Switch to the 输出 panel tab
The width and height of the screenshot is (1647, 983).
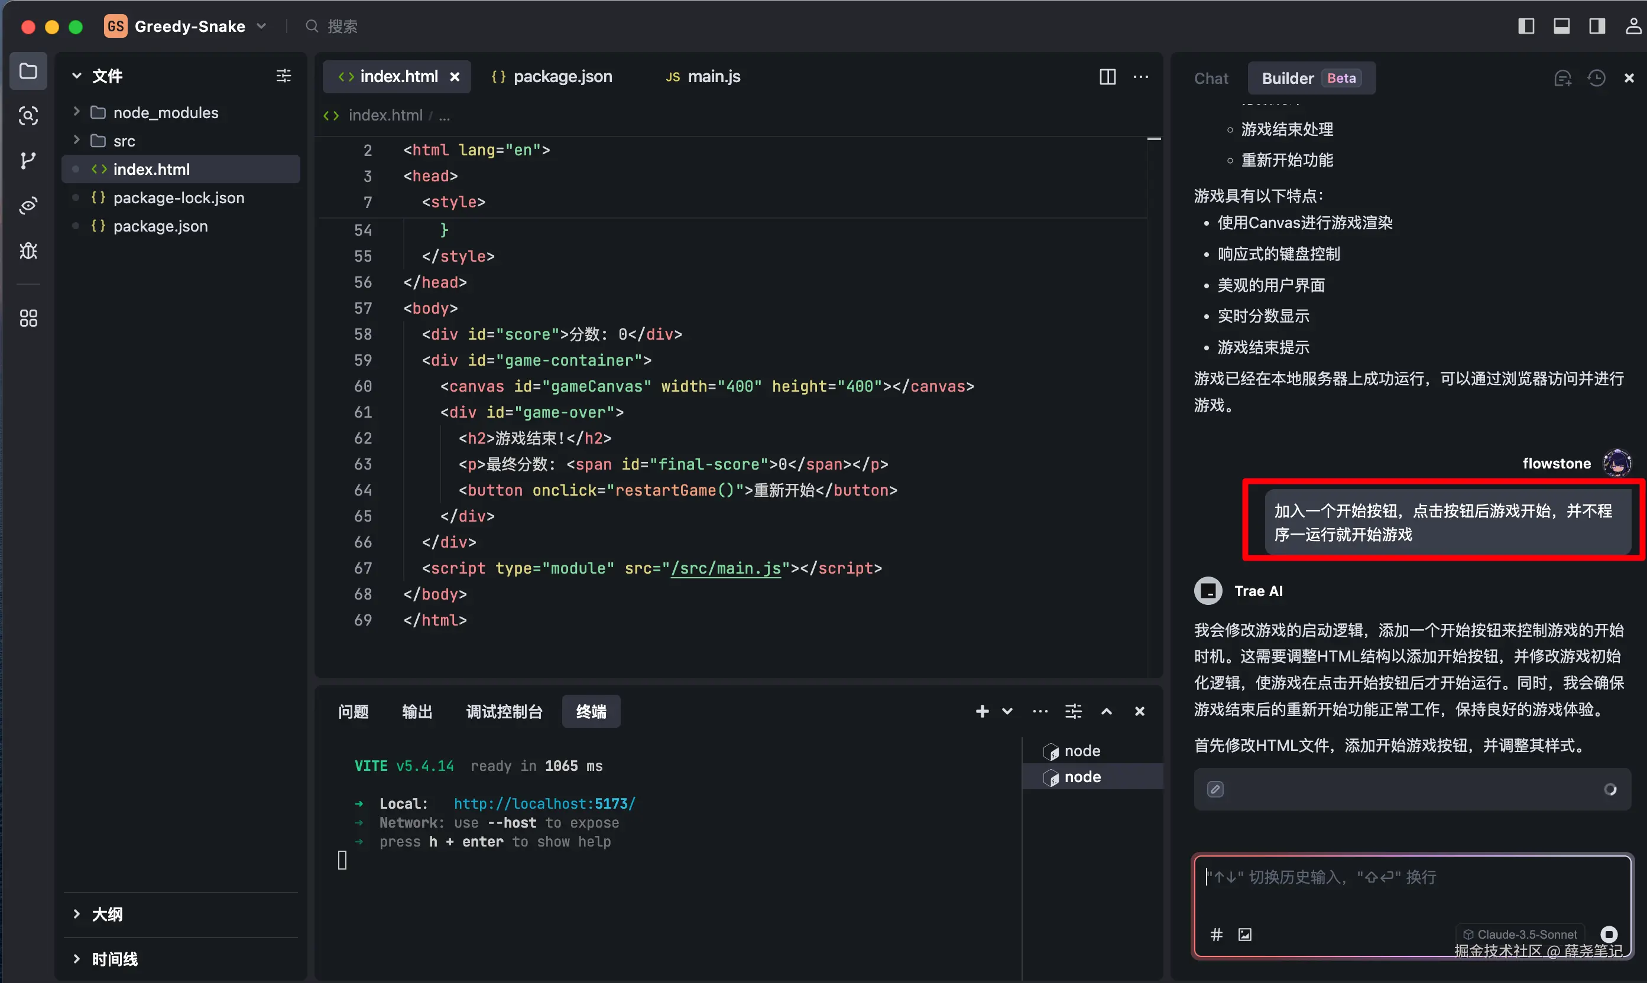tap(417, 711)
